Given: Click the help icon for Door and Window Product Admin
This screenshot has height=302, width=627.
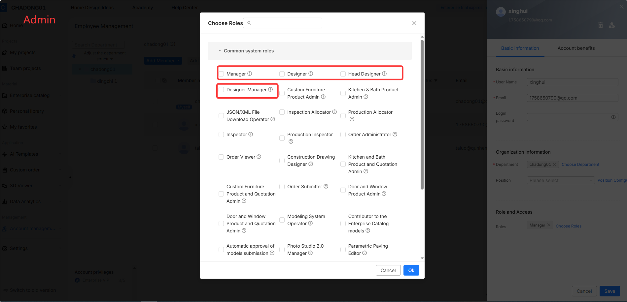Looking at the screenshot, I should [x=384, y=194].
